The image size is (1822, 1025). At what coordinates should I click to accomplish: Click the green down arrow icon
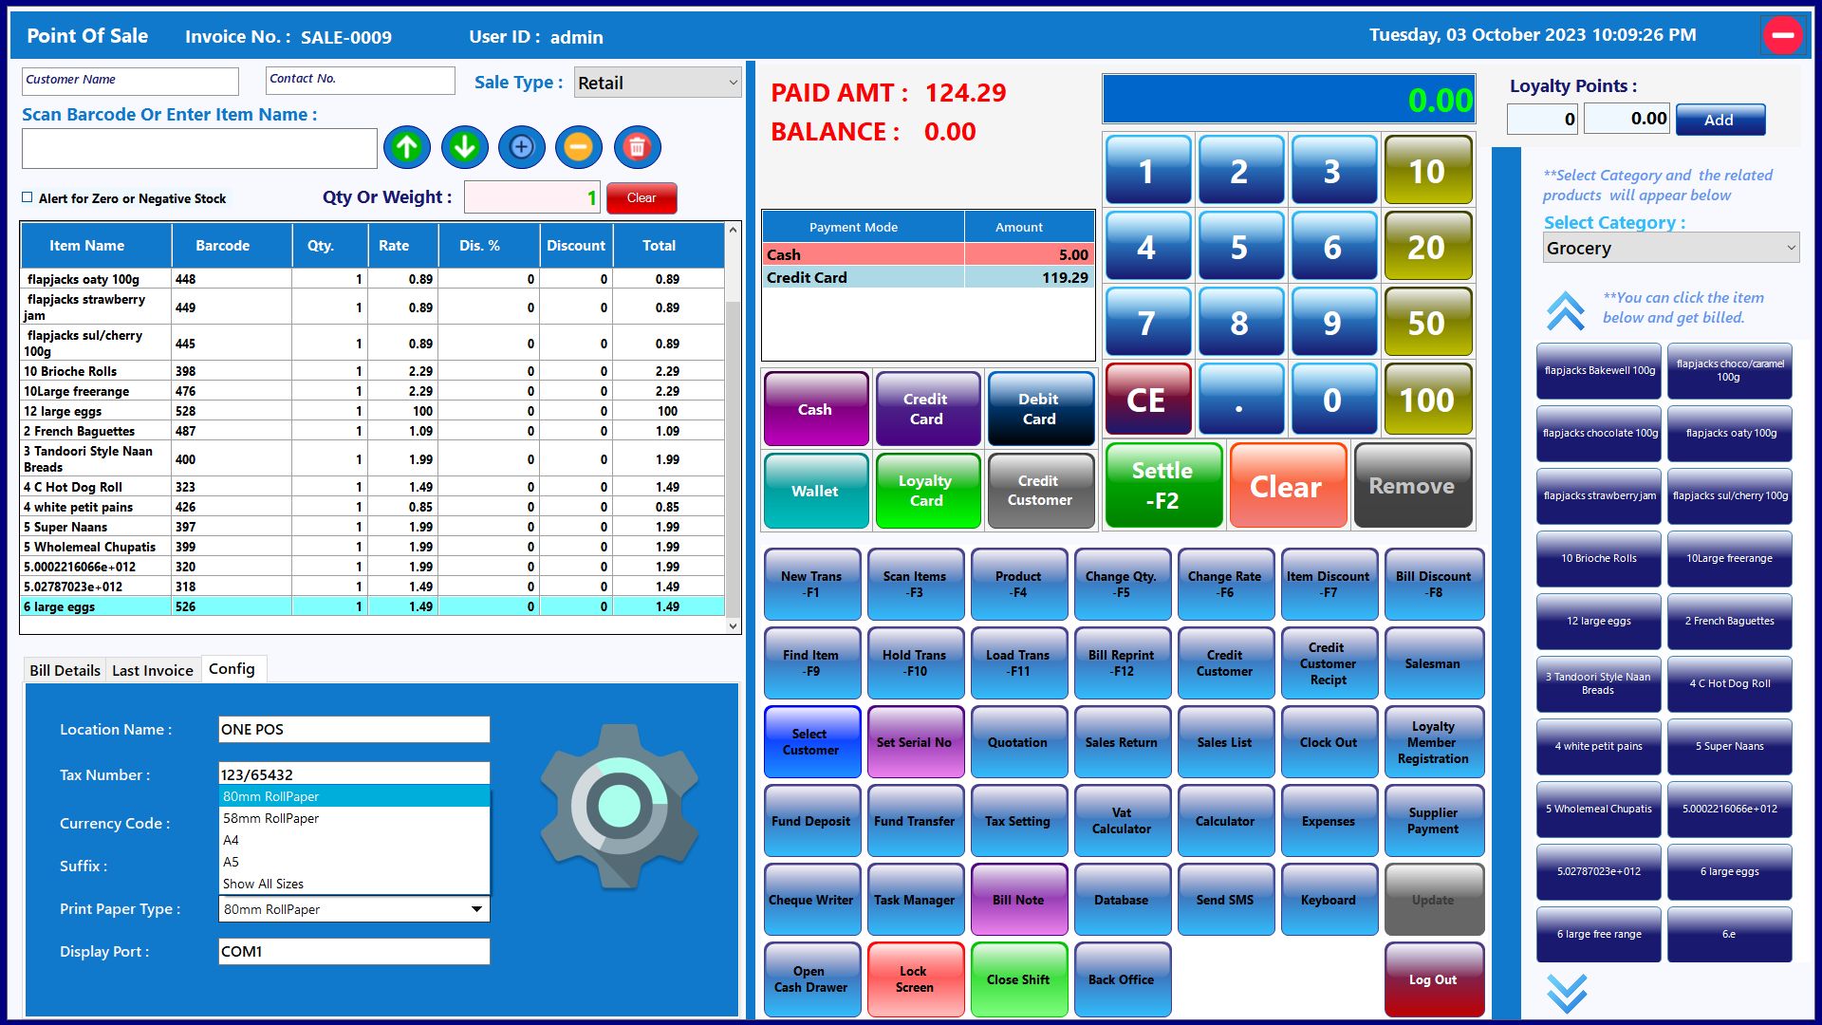464,147
